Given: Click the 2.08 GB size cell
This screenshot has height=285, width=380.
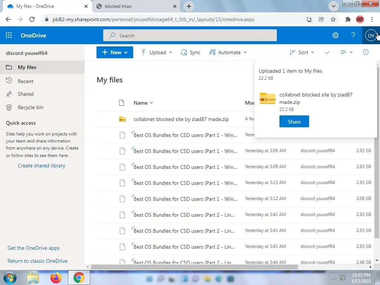Looking at the screenshot, I should point(364,199).
